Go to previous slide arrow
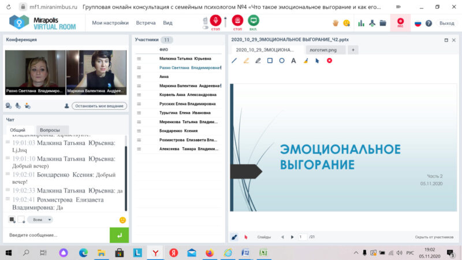 [282, 237]
